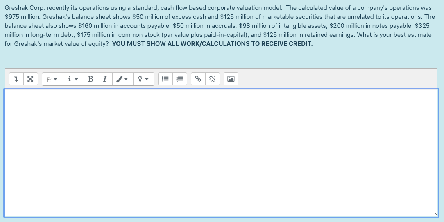Open the font family dropdown
Screen dimensions: 444x222
pyautogui.click(x=52, y=79)
